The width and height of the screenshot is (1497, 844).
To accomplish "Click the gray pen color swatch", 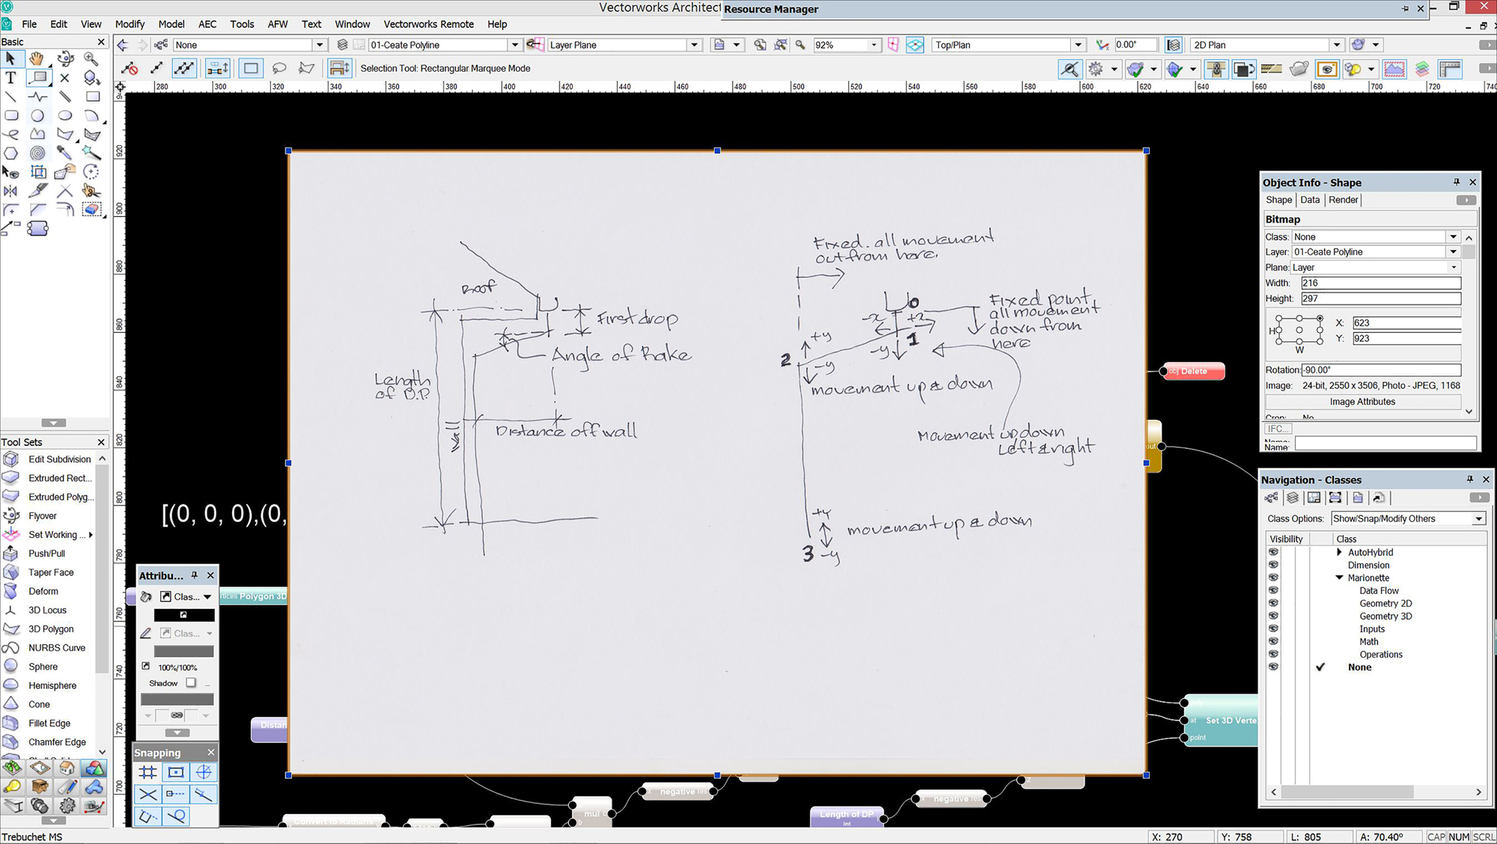I will point(184,652).
